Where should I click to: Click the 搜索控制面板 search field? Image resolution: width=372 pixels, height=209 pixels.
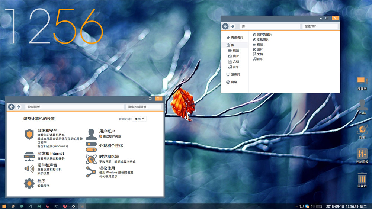pyautogui.click(x=143, y=107)
